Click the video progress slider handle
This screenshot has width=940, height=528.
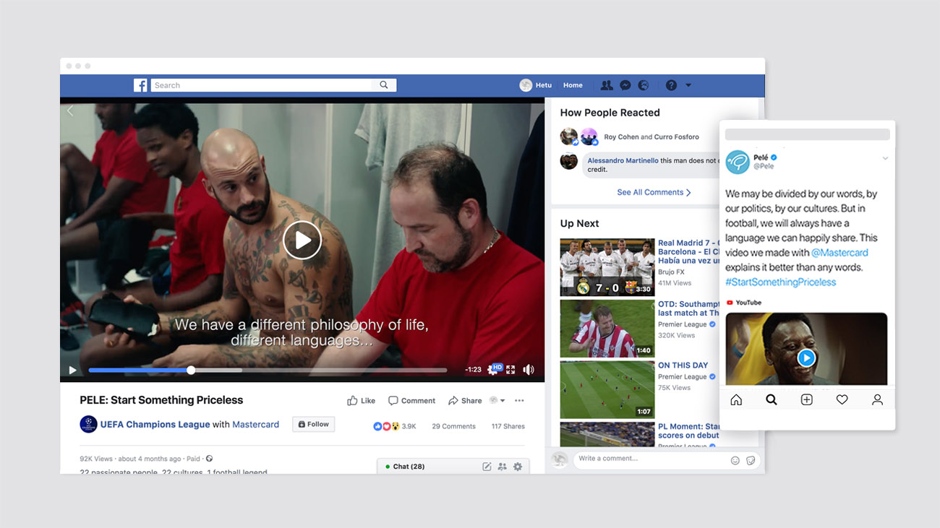tap(191, 370)
